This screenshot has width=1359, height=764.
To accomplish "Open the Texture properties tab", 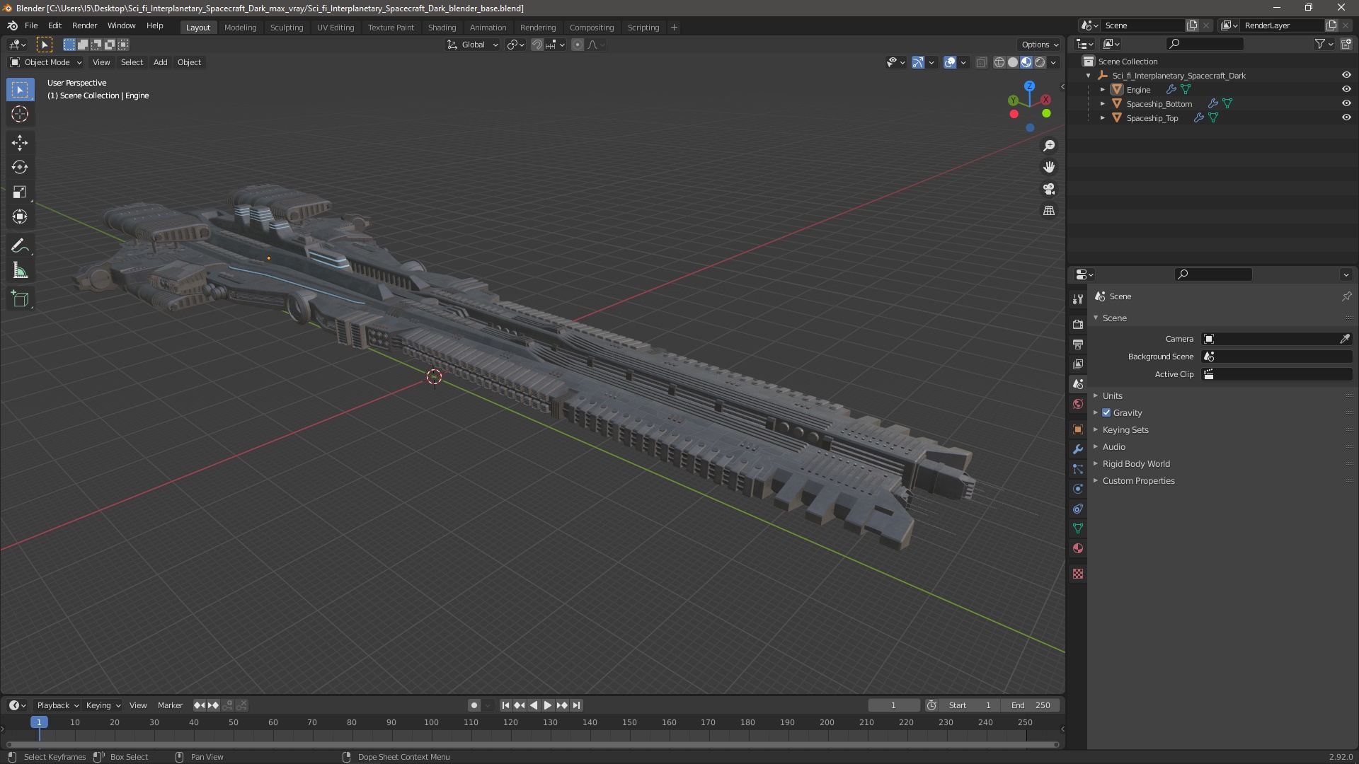I will tap(1078, 574).
